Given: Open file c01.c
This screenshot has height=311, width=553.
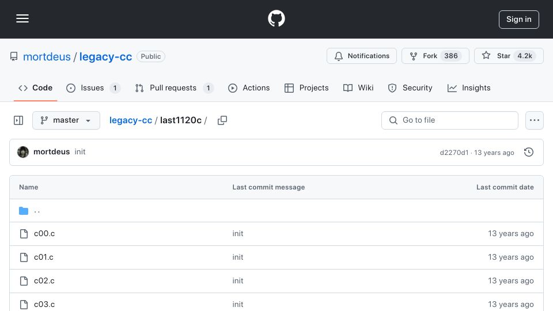Looking at the screenshot, I should coord(44,257).
